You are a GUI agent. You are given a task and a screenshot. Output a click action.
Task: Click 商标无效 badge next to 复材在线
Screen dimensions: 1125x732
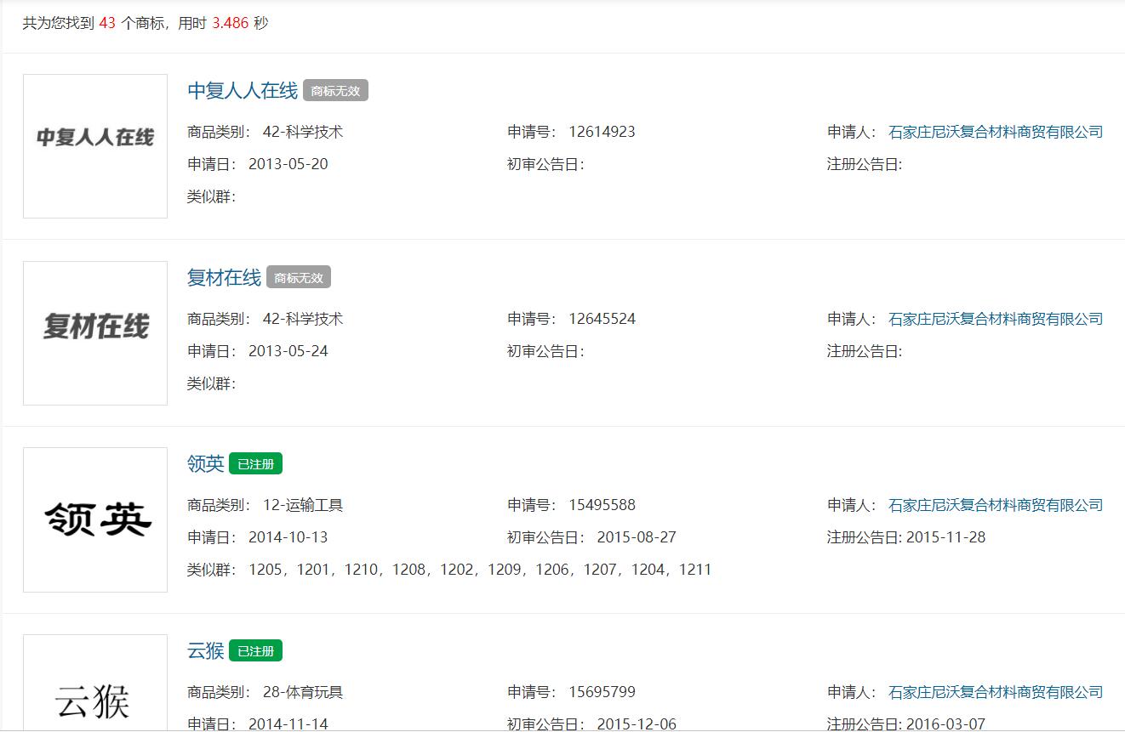[x=299, y=277]
